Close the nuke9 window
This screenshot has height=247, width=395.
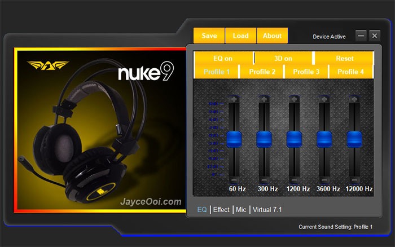click(375, 36)
